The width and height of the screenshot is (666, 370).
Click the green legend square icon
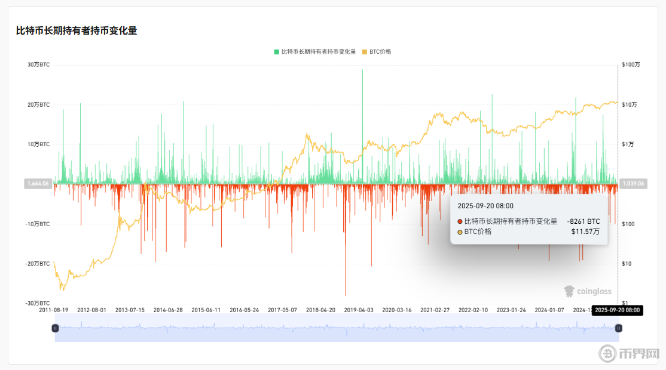click(276, 52)
